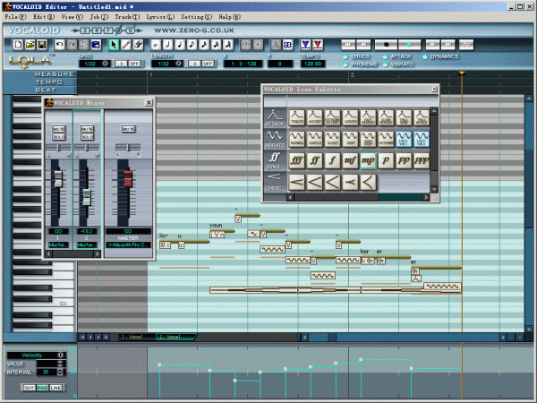Solo channel 2 in the Mixer
This screenshot has height=403, width=537.
point(87,137)
